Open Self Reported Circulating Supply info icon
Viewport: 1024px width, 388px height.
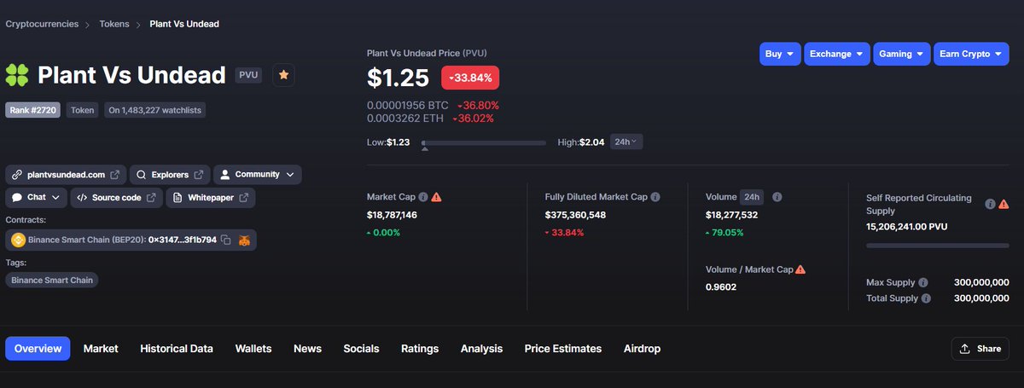pyautogui.click(x=990, y=204)
